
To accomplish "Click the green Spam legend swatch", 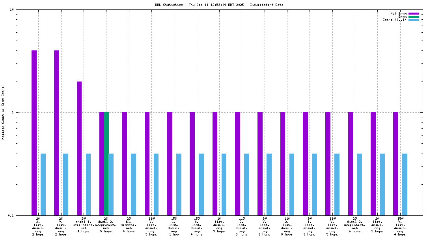I will [x=414, y=17].
